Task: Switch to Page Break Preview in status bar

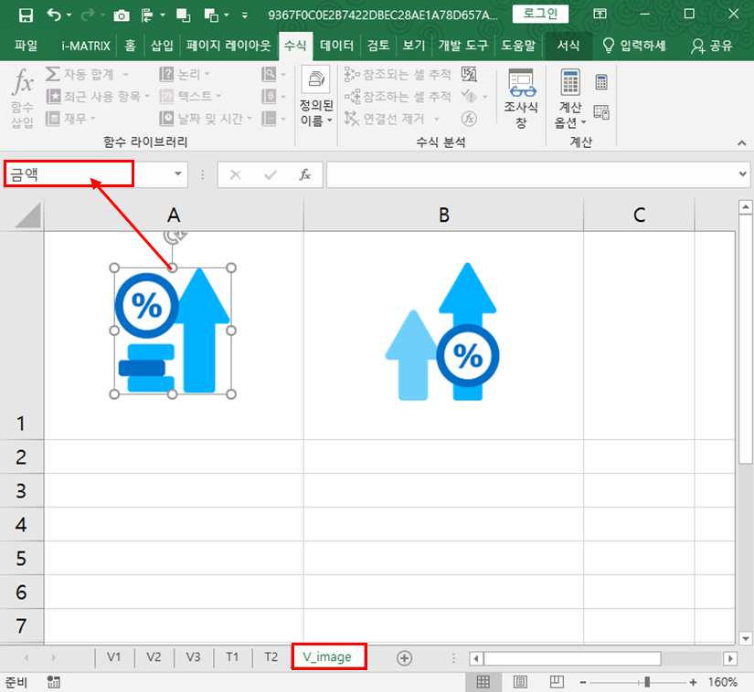Action: tap(557, 682)
